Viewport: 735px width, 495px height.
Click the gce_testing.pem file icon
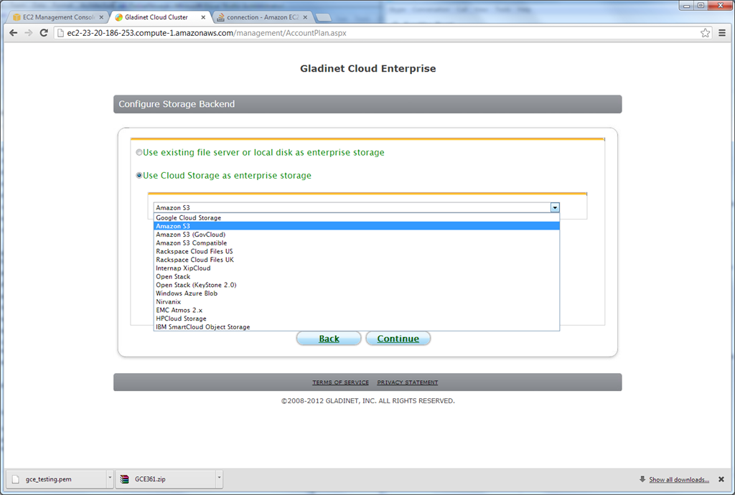[16, 479]
